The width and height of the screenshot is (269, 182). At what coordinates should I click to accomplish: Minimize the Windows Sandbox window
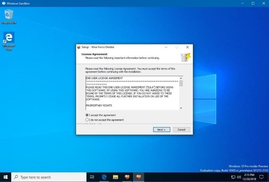click(x=242, y=3)
